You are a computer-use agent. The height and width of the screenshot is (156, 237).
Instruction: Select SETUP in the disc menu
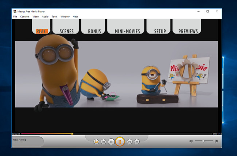tap(160, 31)
